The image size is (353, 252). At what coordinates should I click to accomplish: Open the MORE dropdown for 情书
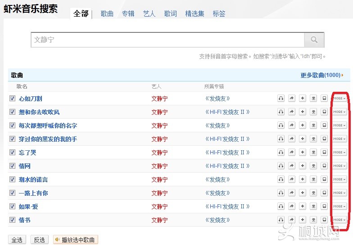tap(339, 220)
